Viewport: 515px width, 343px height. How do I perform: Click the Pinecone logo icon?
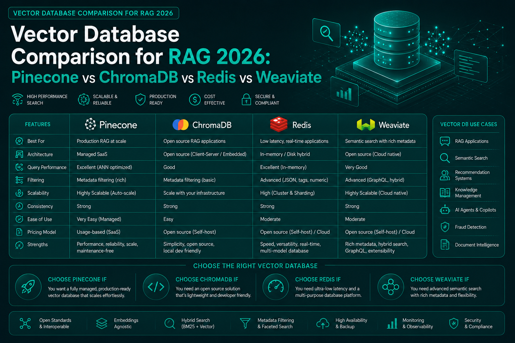click(90, 125)
